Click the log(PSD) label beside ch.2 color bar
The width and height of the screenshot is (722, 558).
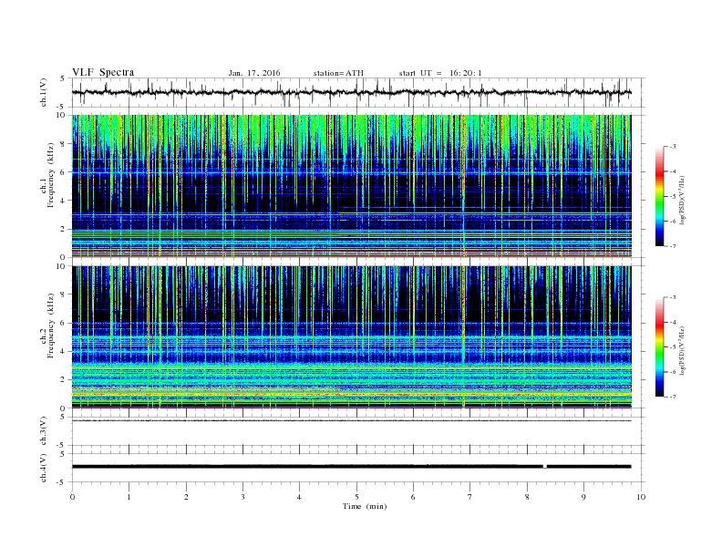pos(682,350)
